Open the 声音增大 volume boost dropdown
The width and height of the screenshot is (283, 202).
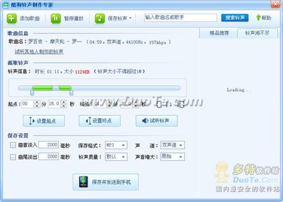[173, 157]
